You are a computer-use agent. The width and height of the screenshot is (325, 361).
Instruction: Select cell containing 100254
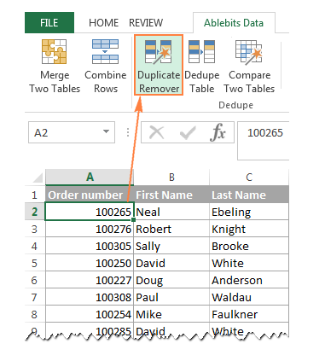tap(90, 314)
